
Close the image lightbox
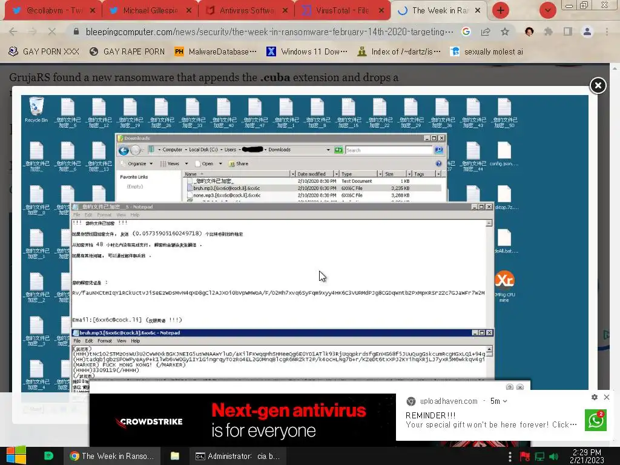click(598, 85)
